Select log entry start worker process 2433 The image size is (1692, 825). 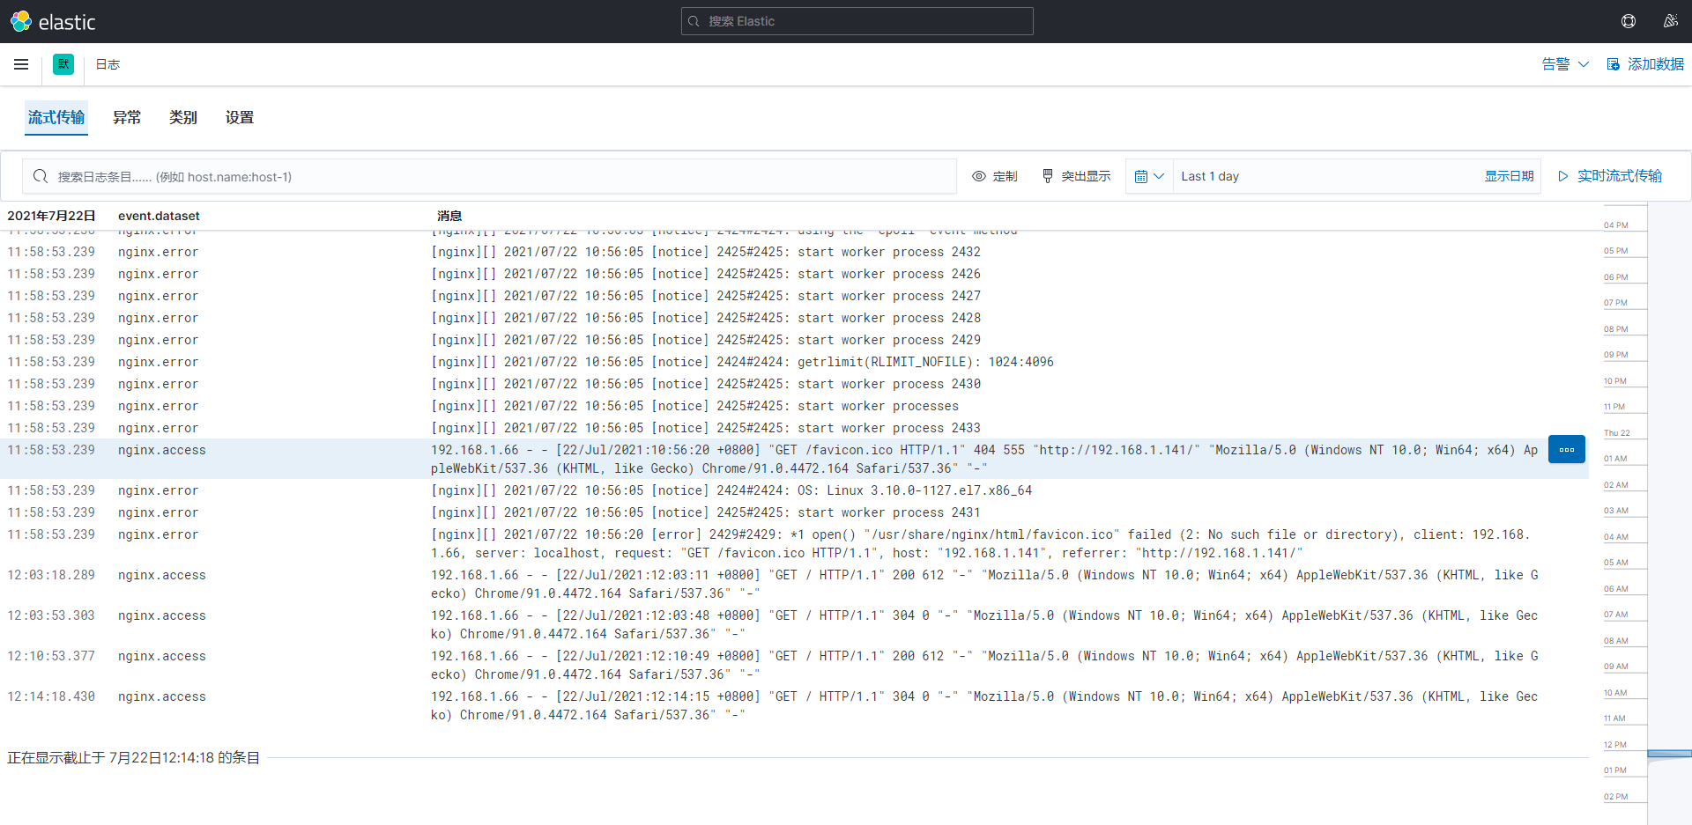point(793,428)
